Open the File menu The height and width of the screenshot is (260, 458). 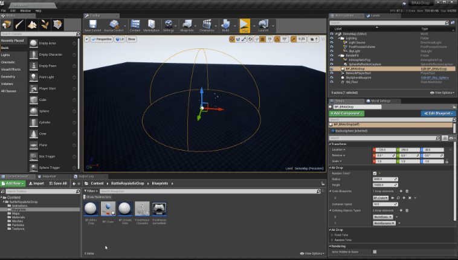[x=4, y=11]
